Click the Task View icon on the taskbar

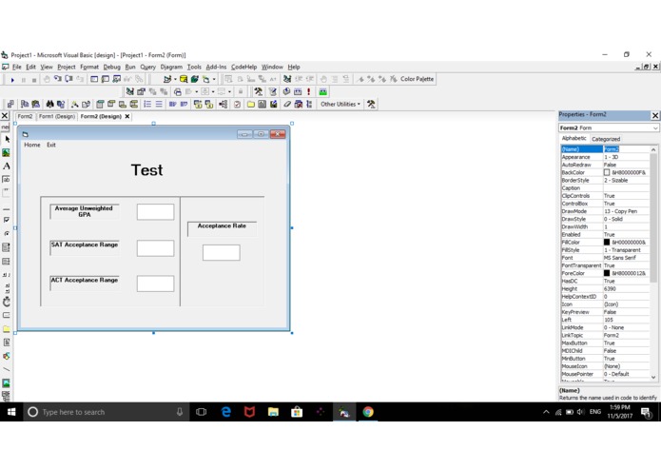click(x=202, y=412)
